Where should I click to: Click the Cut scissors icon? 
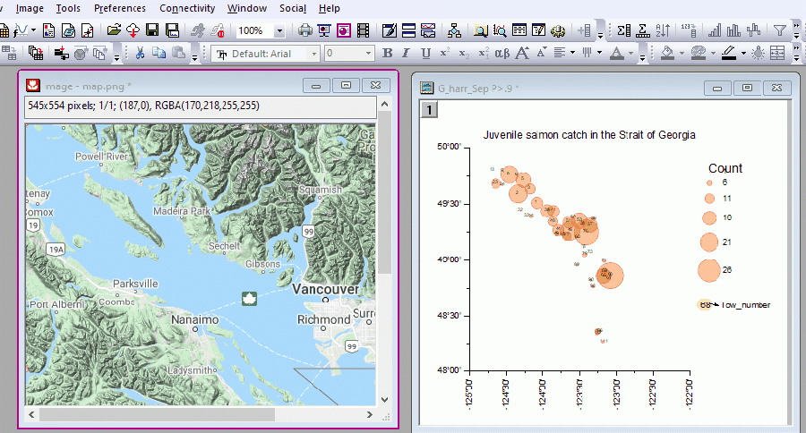pyautogui.click(x=140, y=54)
